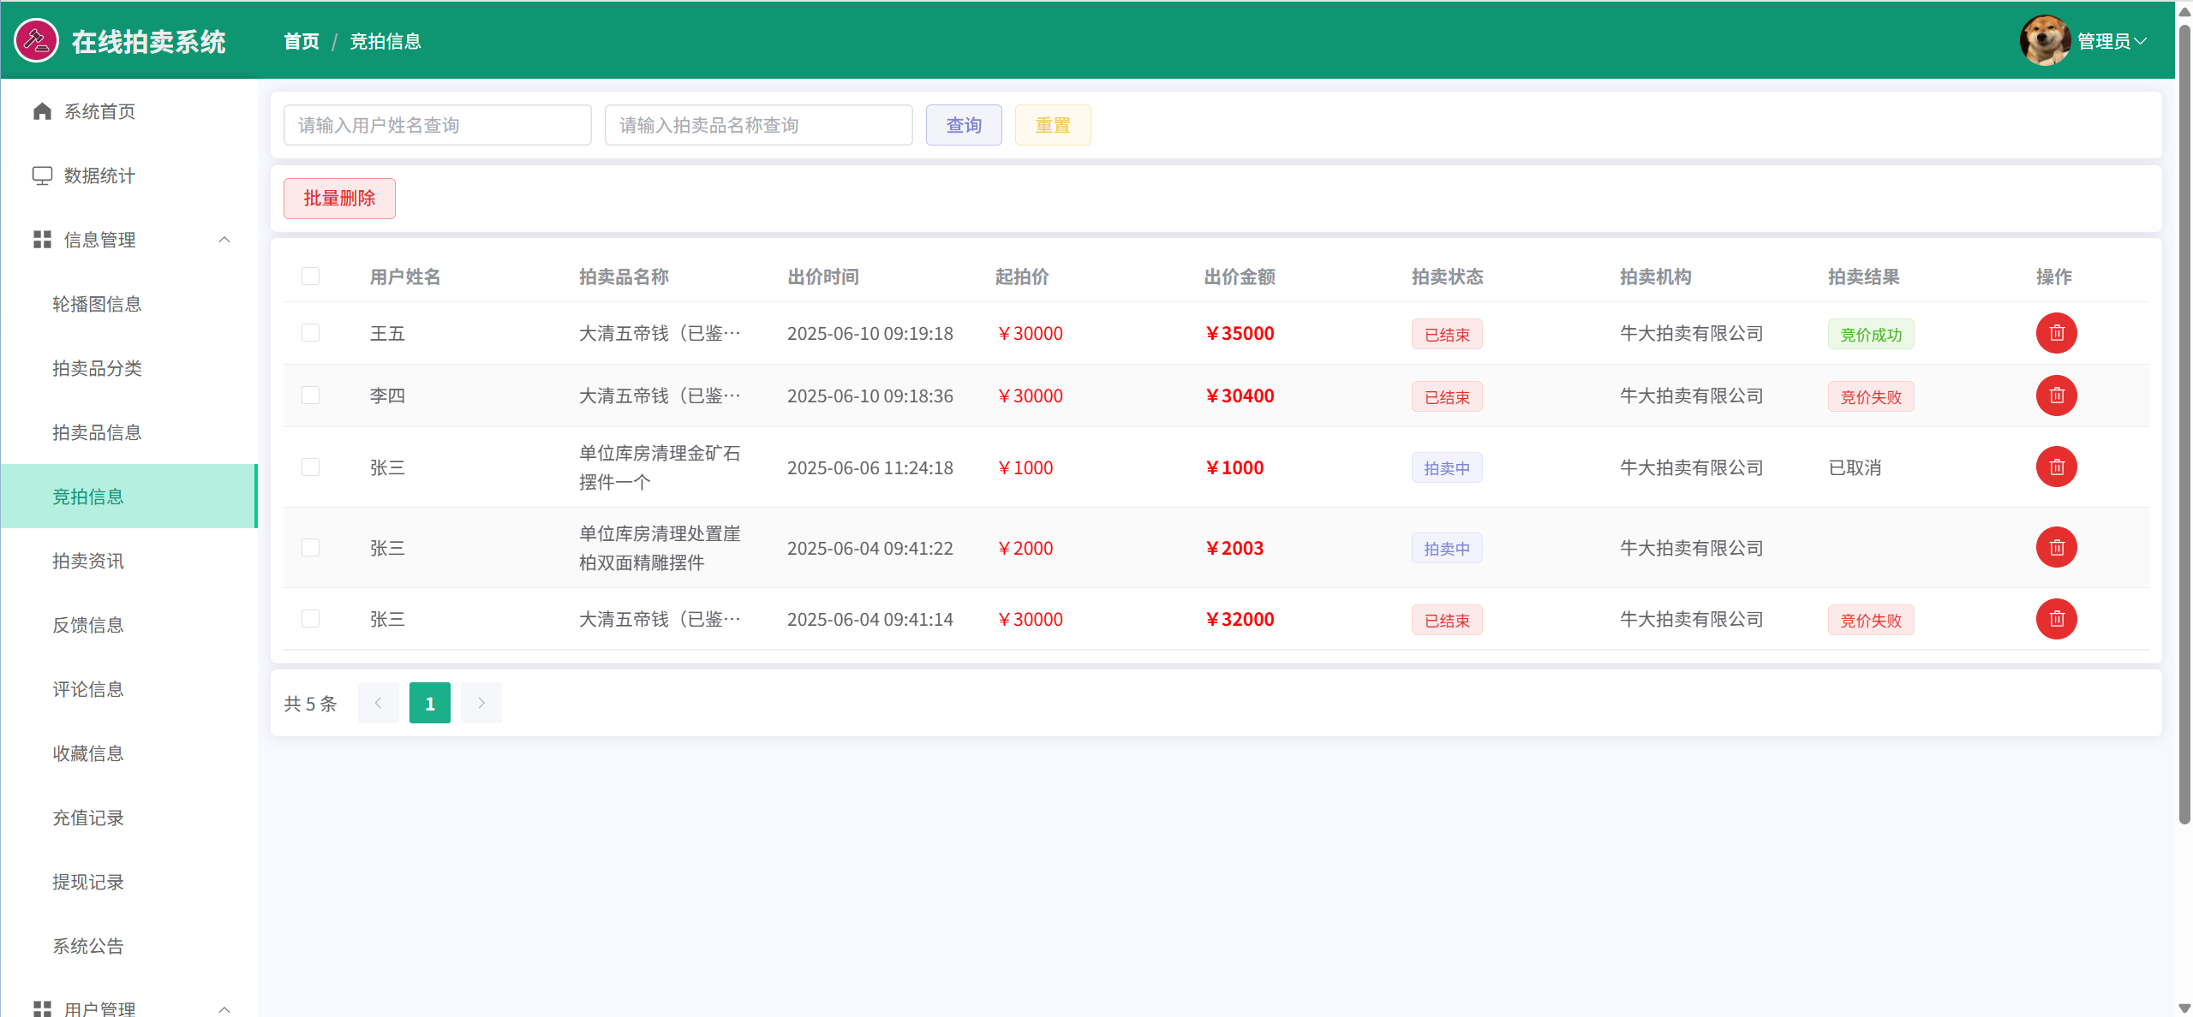Delete the bid record by 王五
Viewport: 2193px width, 1017px height.
click(x=2056, y=333)
